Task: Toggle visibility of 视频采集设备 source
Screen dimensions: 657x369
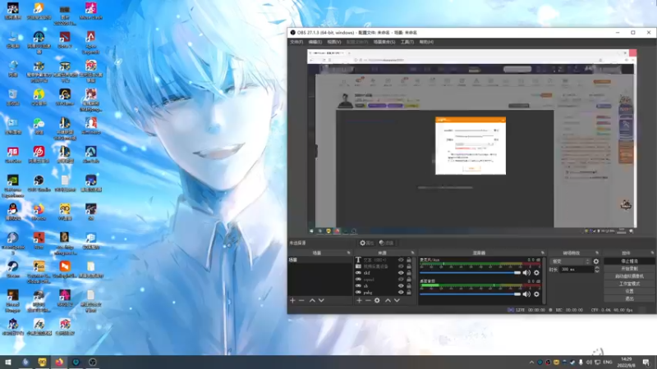Action: pos(401,266)
